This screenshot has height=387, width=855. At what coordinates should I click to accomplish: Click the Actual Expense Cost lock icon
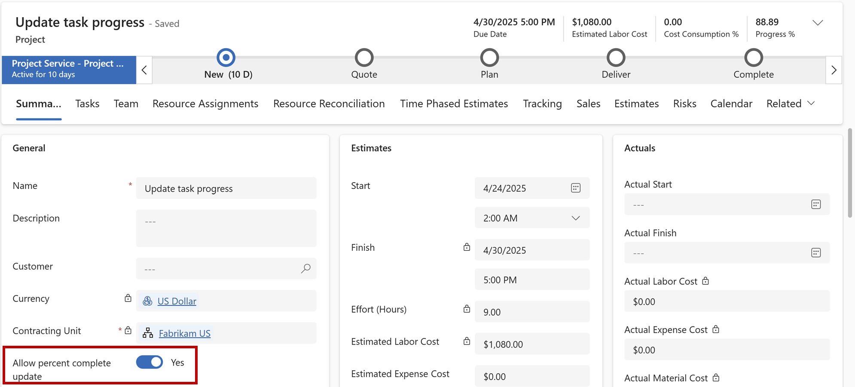(x=716, y=329)
